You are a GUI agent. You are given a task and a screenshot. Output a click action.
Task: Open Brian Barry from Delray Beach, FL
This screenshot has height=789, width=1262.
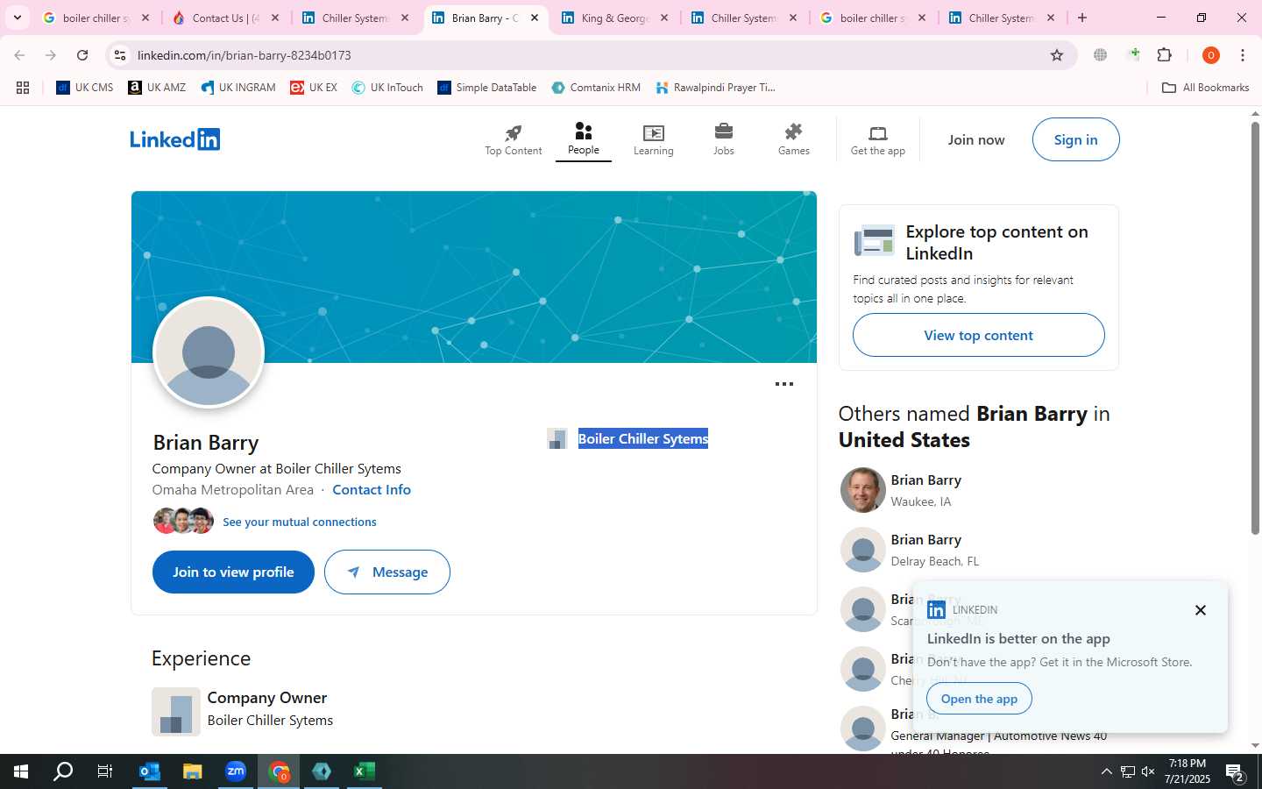(926, 540)
